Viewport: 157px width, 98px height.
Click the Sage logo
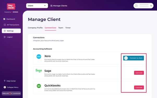39,71
